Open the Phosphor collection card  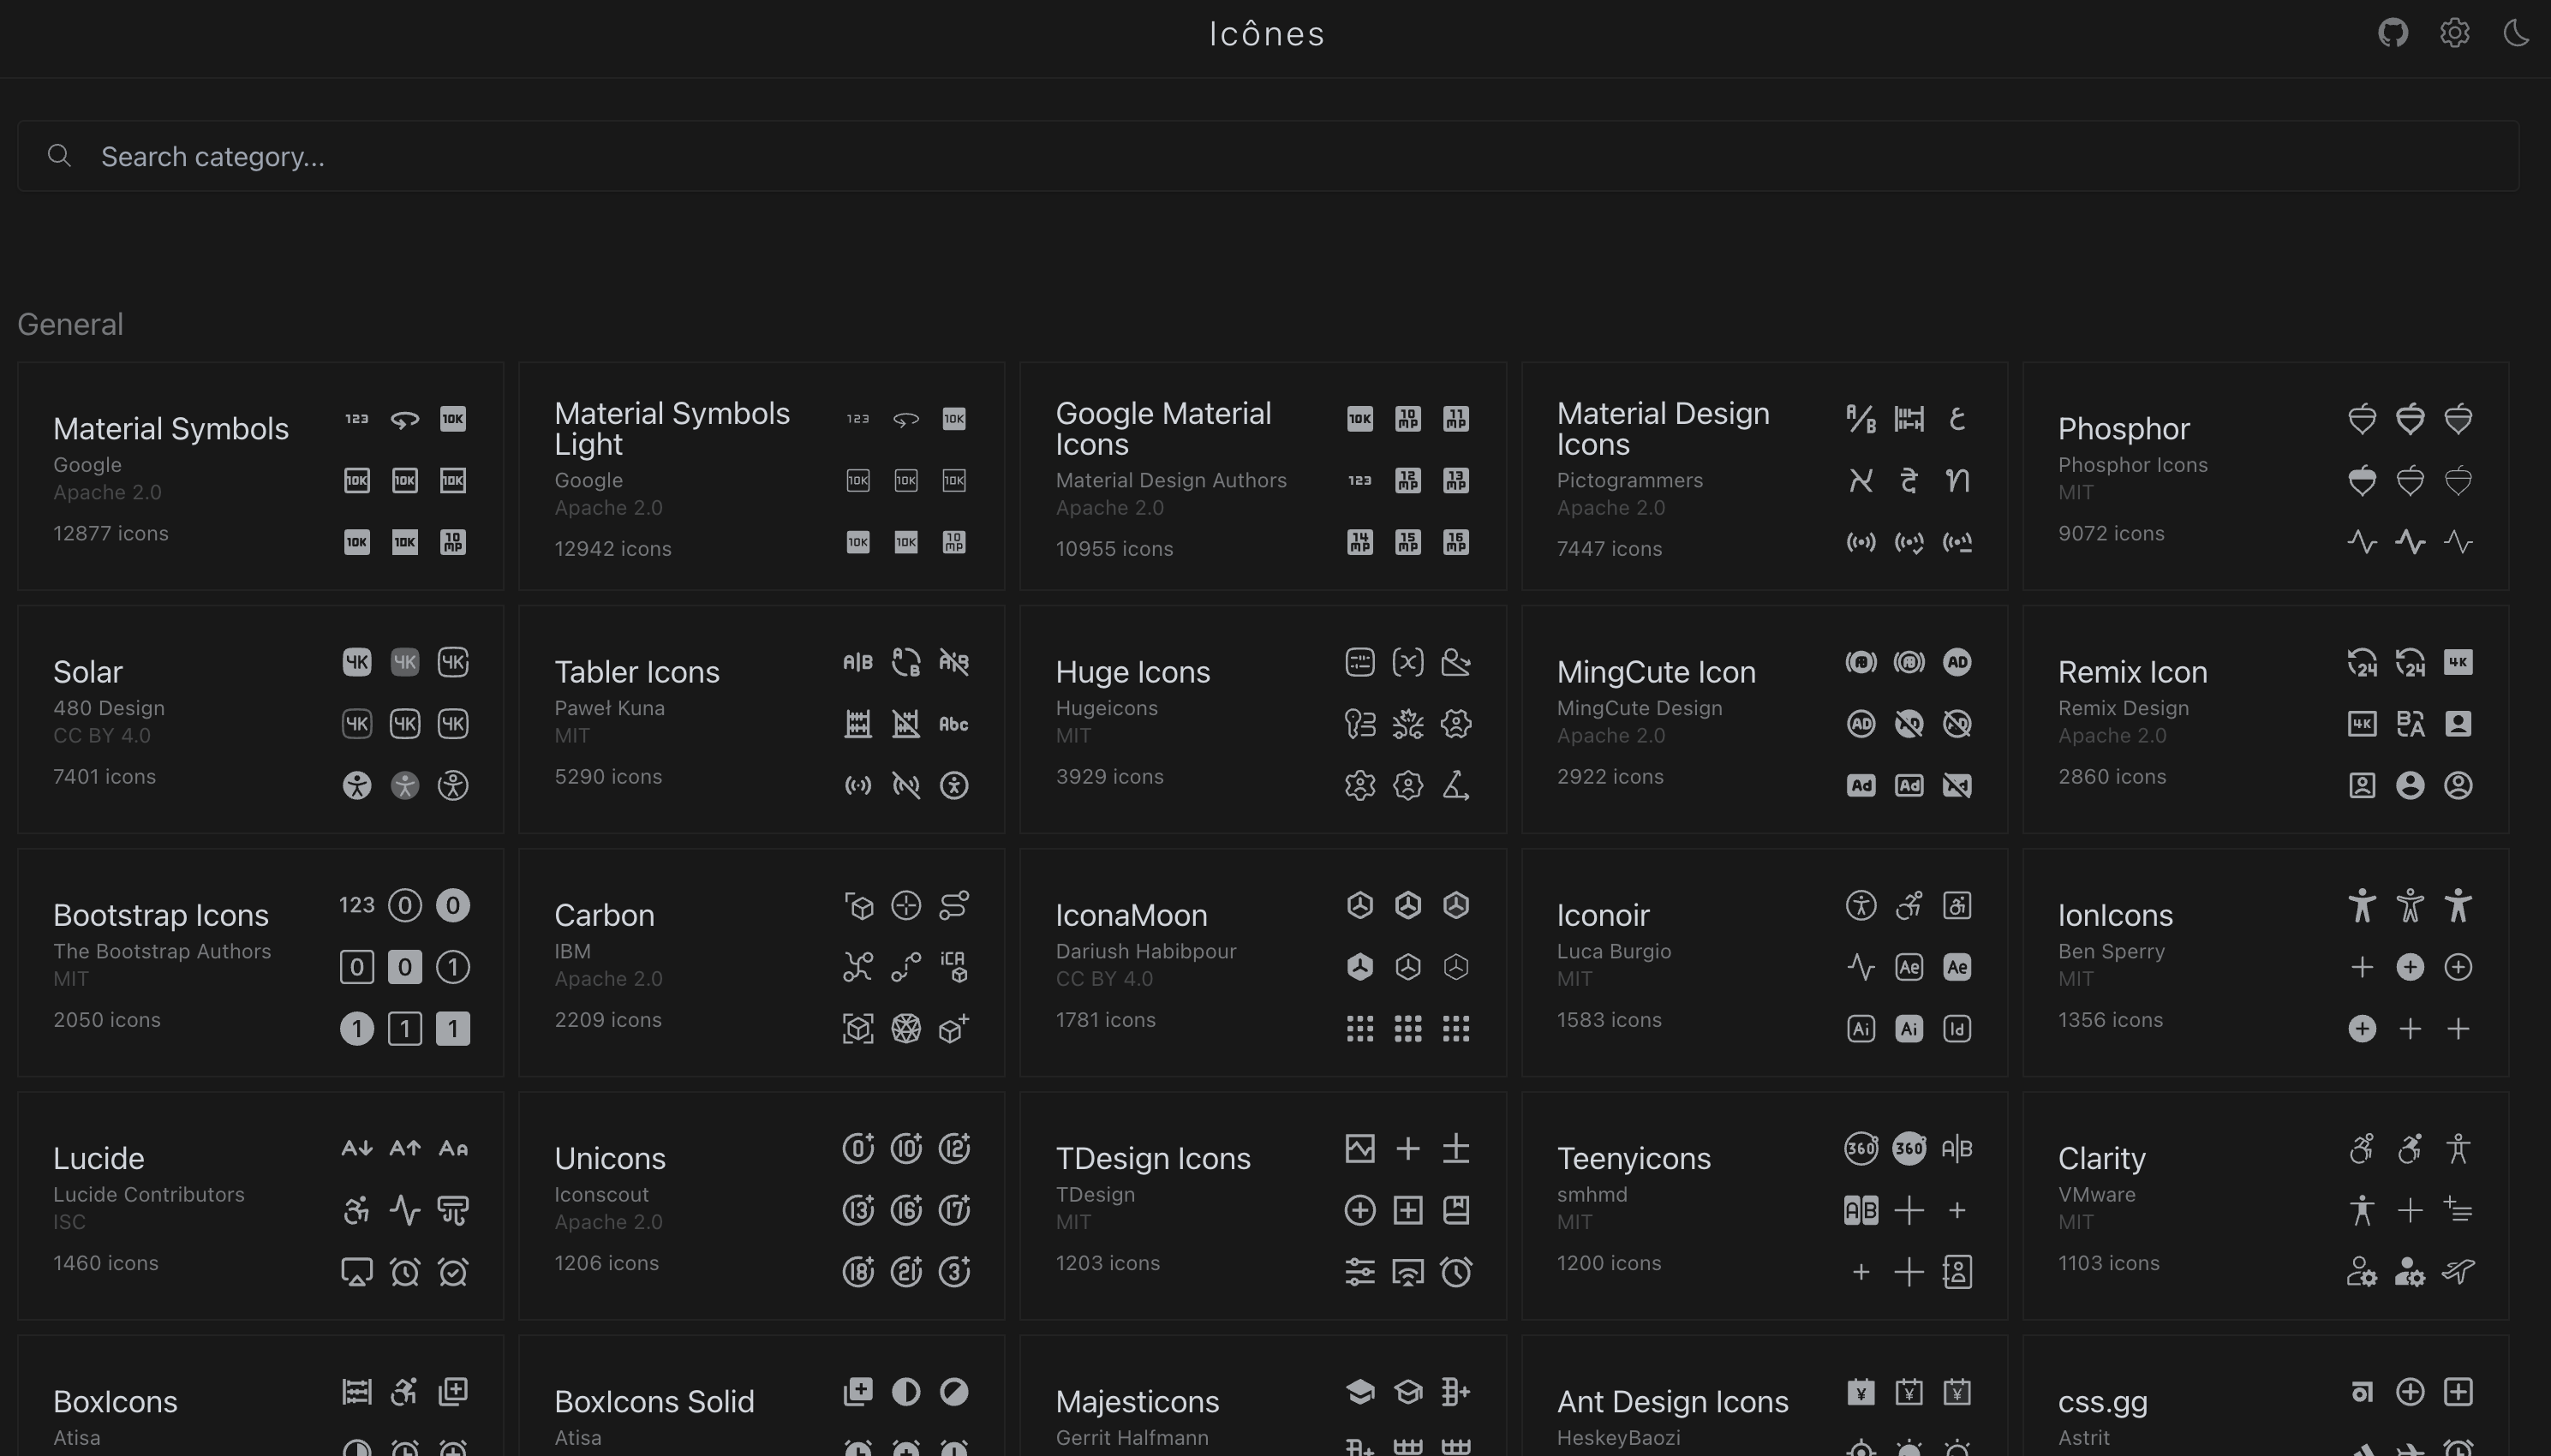coord(2265,476)
